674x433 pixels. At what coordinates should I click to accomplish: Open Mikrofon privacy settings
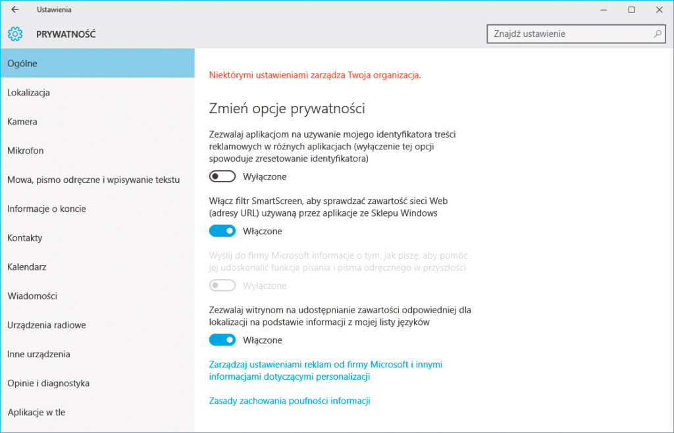click(25, 150)
